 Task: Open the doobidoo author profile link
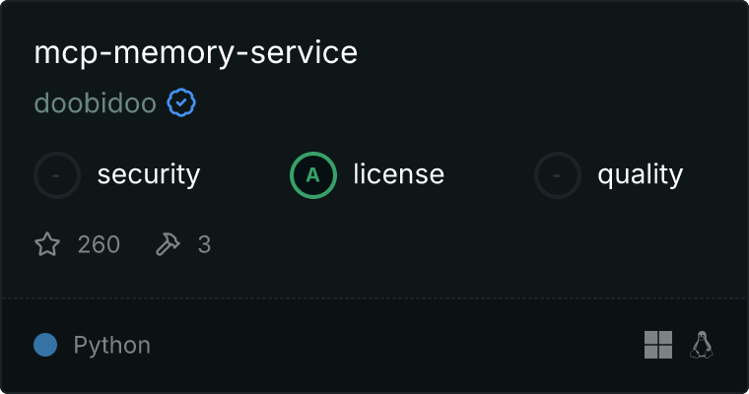[95, 102]
